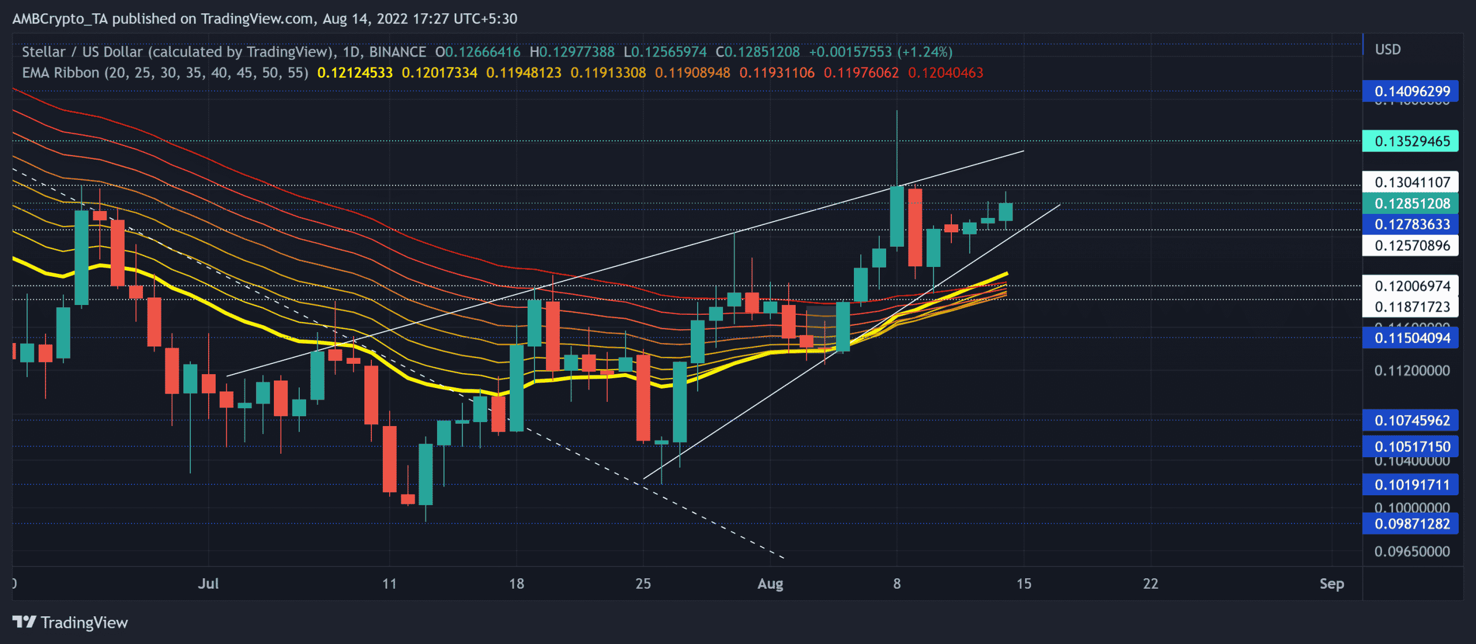Viewport: 1476px width, 644px height.
Task: Click the EMA value 0.11908948
Action: coord(692,73)
